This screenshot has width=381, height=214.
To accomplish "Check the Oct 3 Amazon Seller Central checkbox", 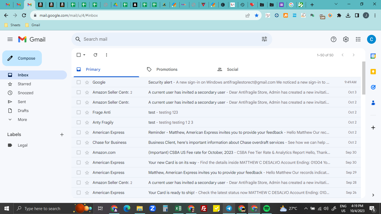I will coord(79,92).
